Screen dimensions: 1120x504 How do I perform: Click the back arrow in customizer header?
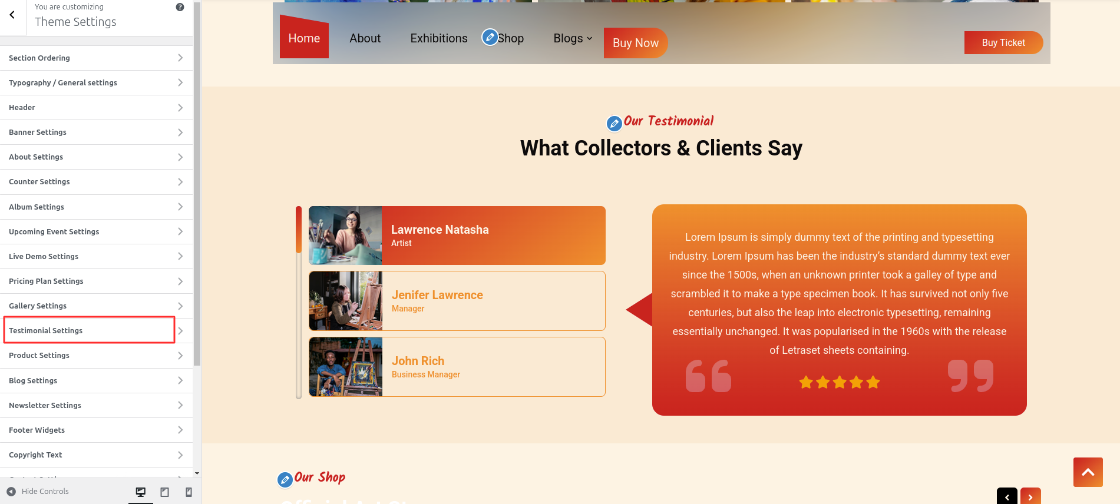(12, 15)
